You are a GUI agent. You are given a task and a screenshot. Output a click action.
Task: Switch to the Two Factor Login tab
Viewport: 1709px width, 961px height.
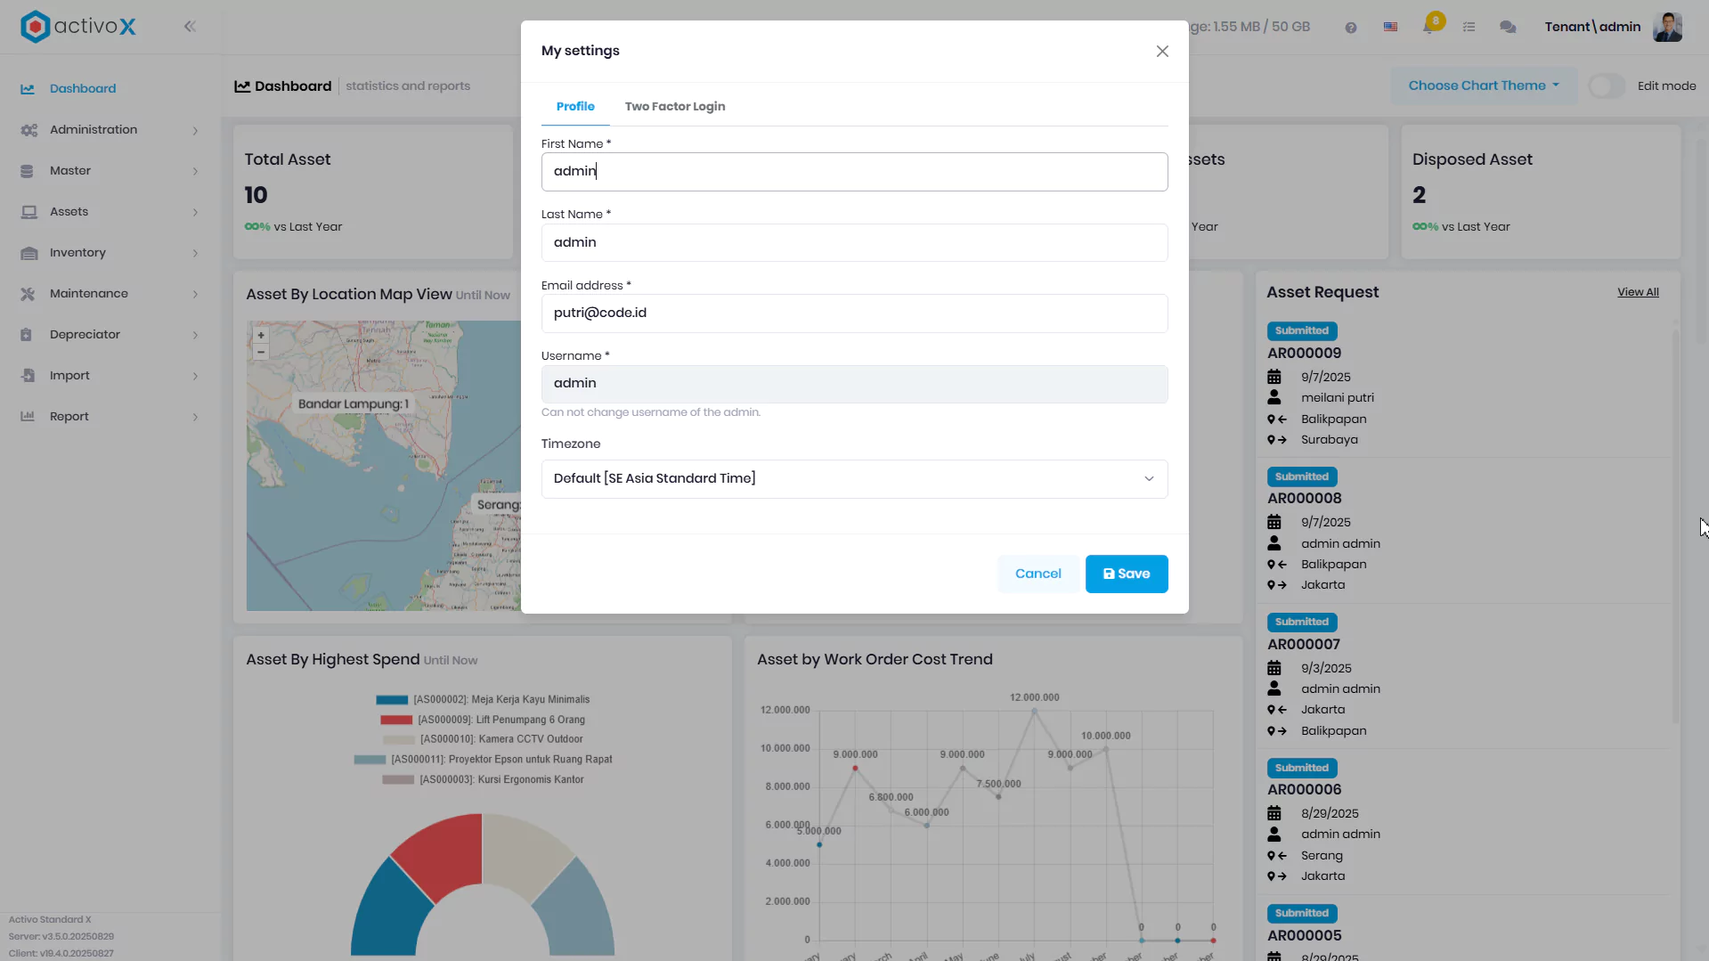coord(674,107)
